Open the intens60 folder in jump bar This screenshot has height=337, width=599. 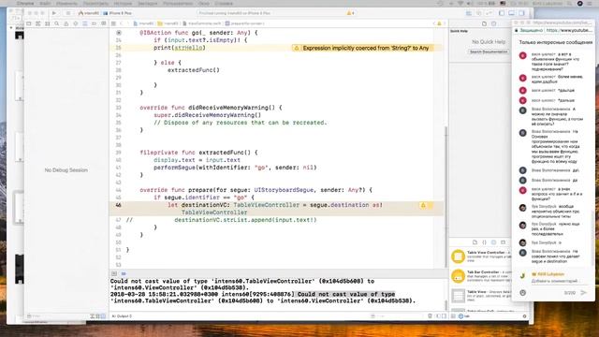click(x=168, y=23)
